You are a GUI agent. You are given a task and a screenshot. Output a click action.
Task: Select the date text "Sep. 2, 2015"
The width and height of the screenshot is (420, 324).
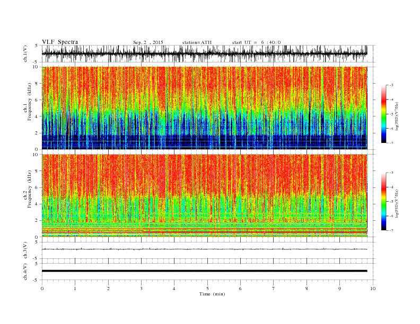click(x=148, y=42)
